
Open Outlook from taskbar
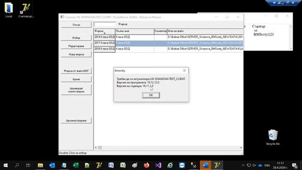click(x=52, y=165)
